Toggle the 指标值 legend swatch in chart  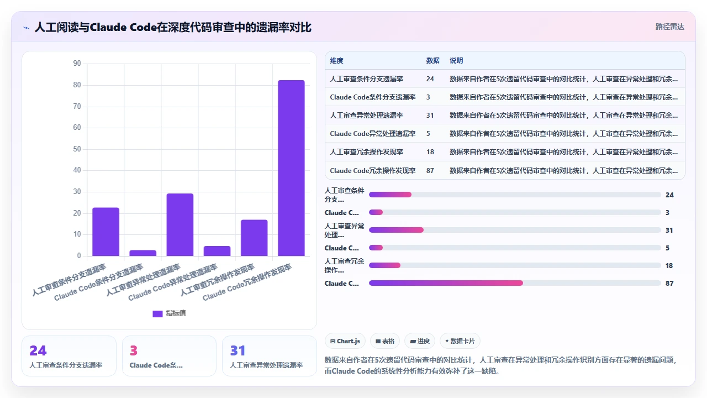click(x=157, y=313)
